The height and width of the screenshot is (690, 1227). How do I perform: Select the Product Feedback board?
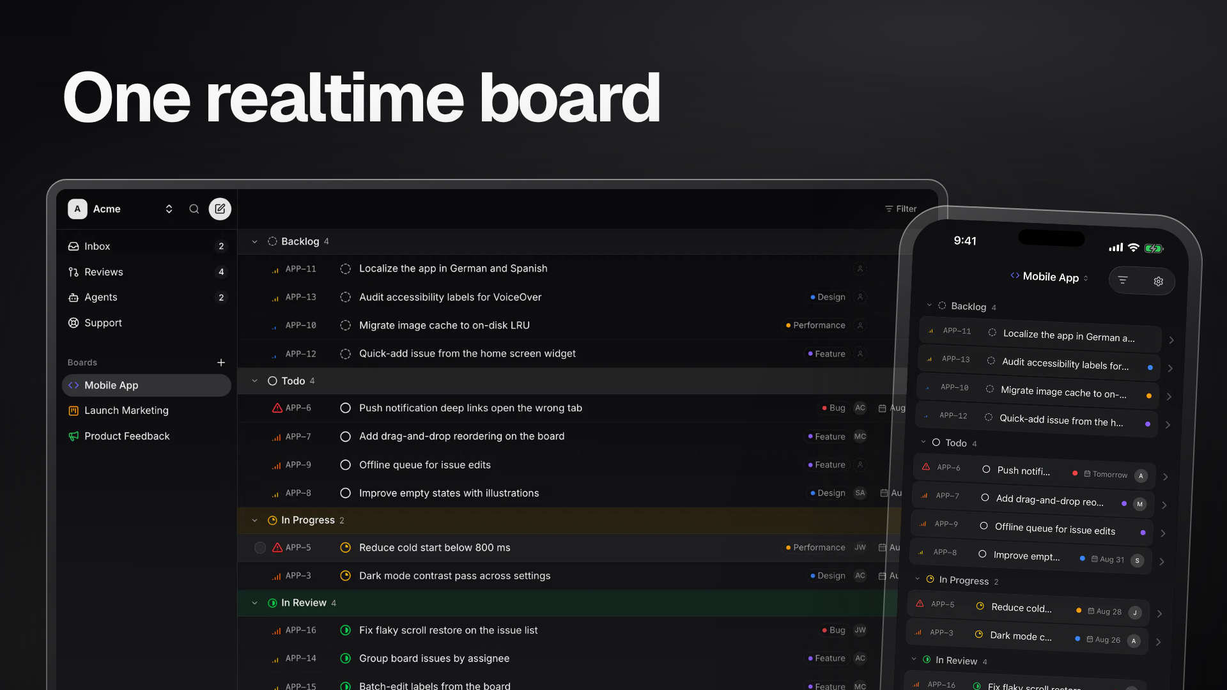146,436
